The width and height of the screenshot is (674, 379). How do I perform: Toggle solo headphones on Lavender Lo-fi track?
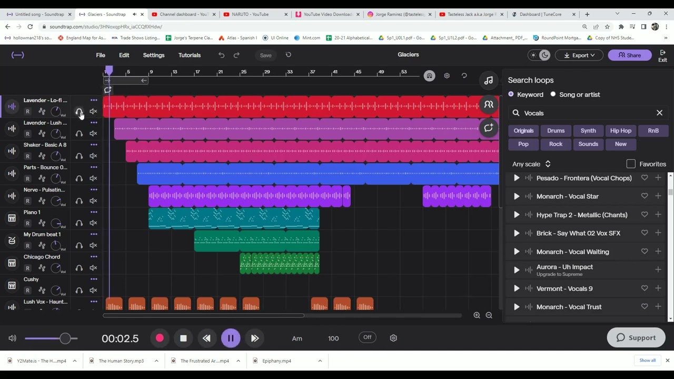click(79, 112)
